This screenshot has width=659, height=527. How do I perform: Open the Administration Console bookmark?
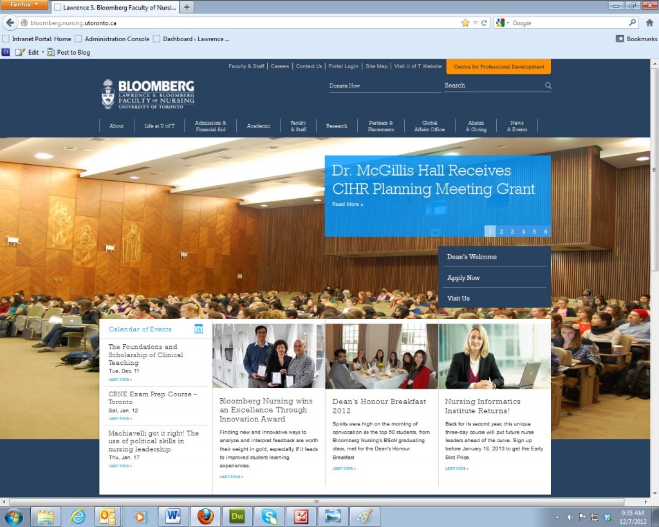[112, 39]
